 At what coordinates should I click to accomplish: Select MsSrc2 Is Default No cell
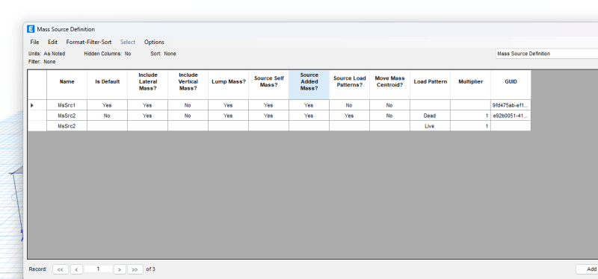click(x=107, y=116)
